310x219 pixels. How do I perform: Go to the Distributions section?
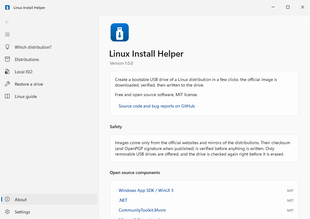point(49,59)
